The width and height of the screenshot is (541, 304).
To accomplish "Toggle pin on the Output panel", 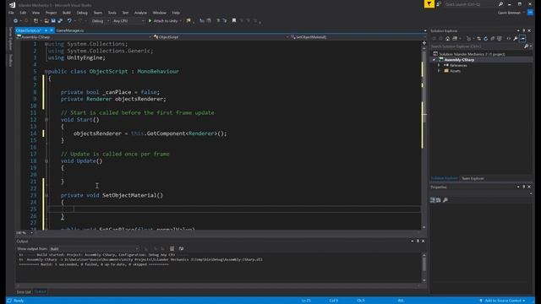I will [x=418, y=241].
